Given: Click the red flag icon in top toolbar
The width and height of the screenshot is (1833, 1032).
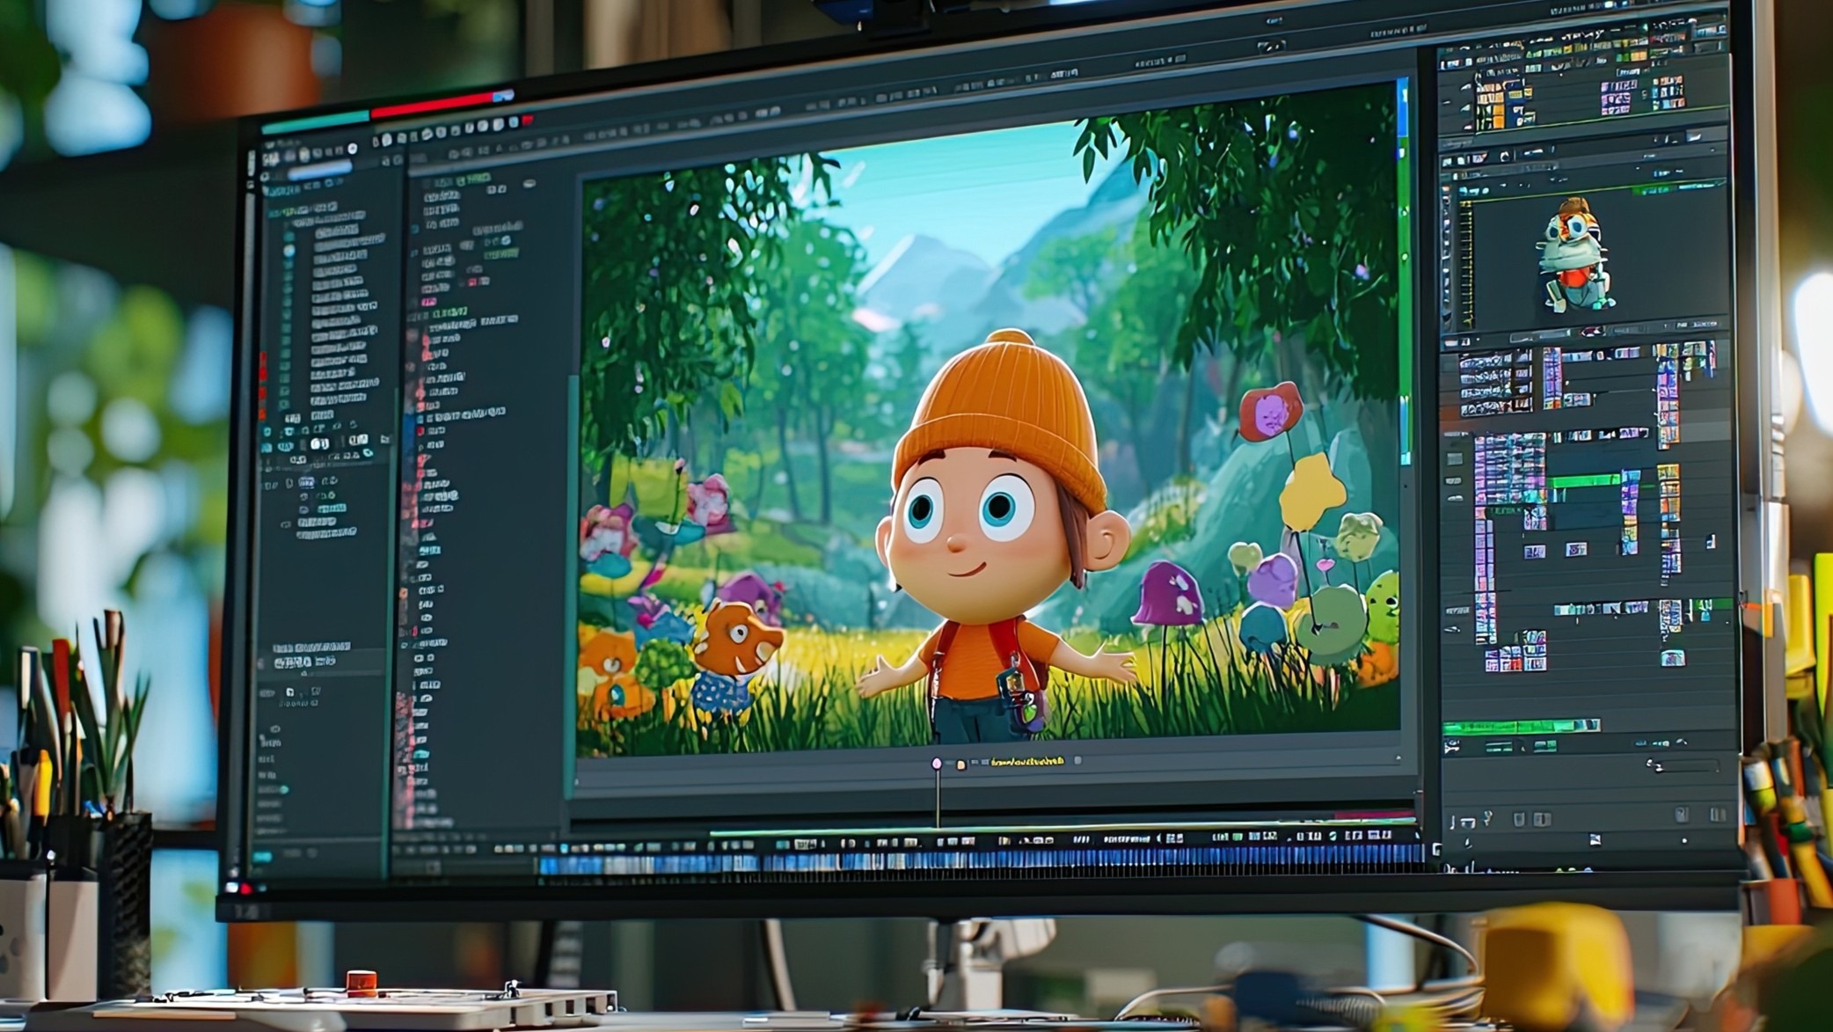Looking at the screenshot, I should pos(528,120).
